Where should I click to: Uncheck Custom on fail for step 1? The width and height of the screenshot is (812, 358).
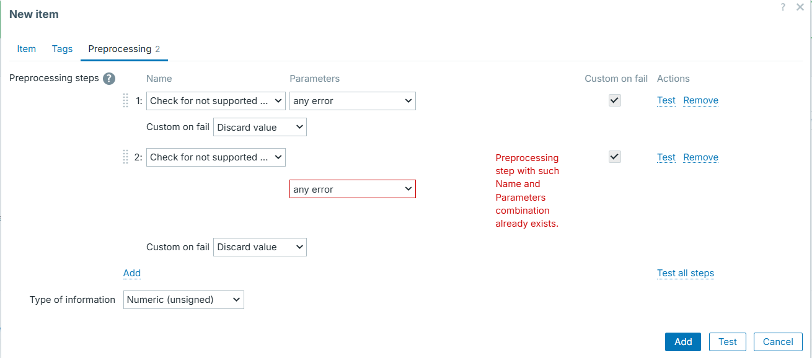pyautogui.click(x=614, y=100)
